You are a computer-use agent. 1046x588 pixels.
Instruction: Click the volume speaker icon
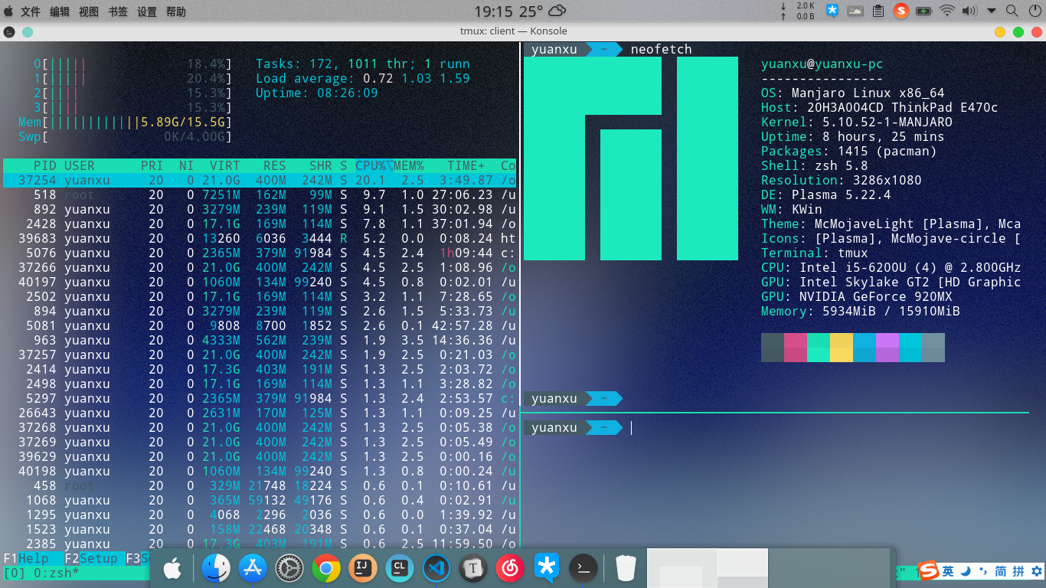click(969, 11)
